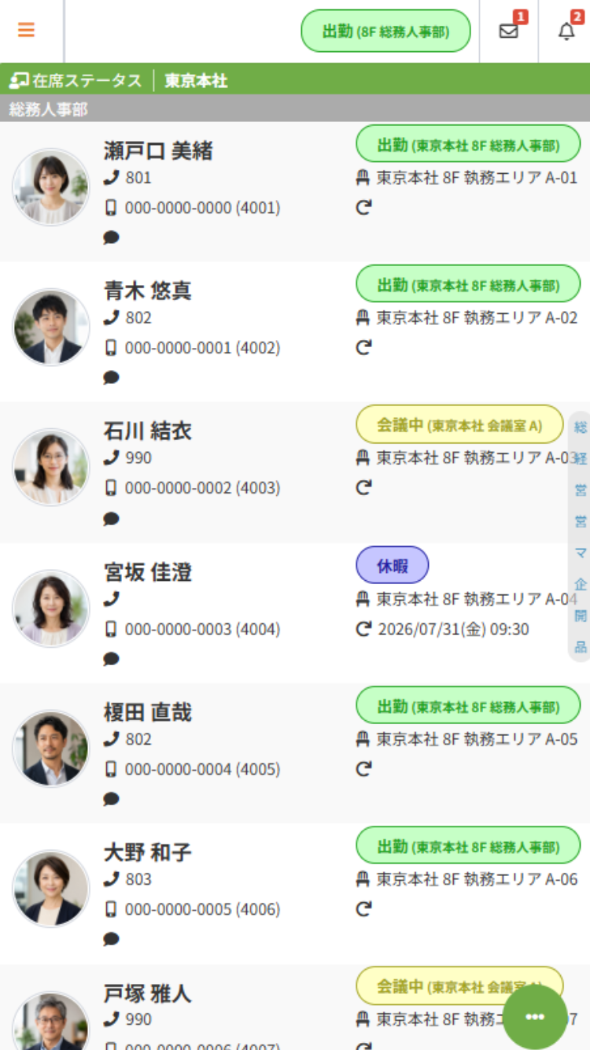Tap the mobile icon for 石川 結衣
Image resolution: width=590 pixels, height=1050 pixels.
point(111,488)
